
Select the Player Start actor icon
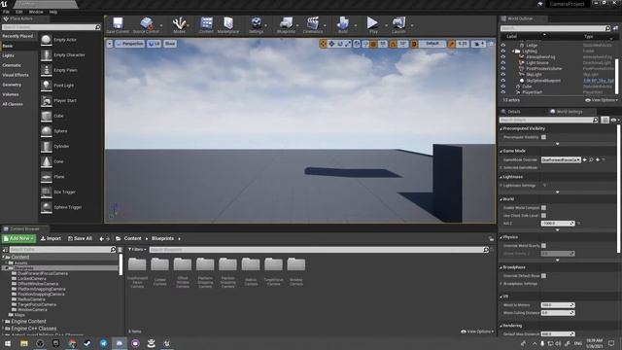pyautogui.click(x=47, y=101)
